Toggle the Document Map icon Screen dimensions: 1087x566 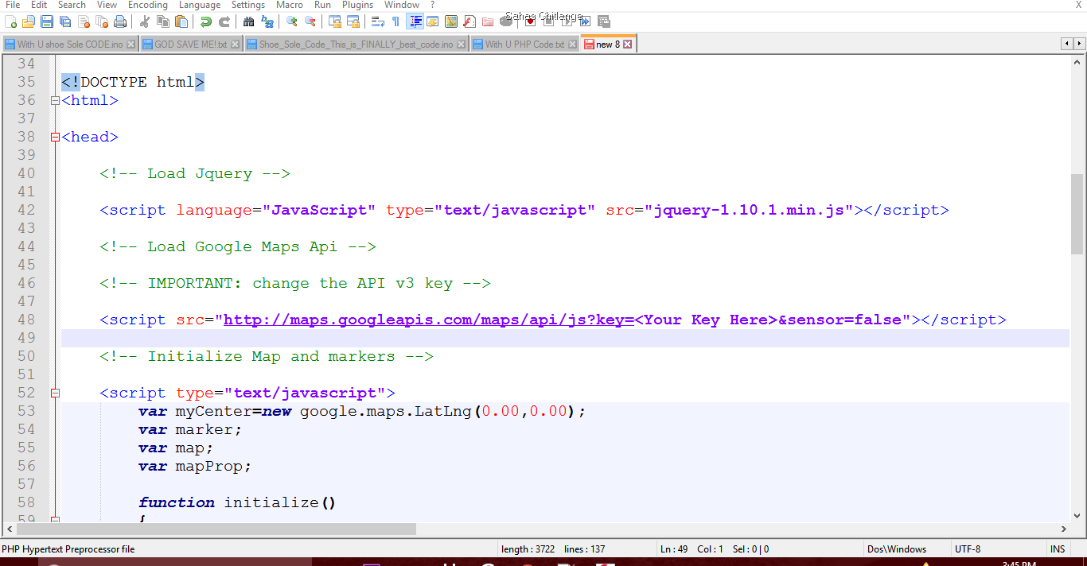pyautogui.click(x=450, y=21)
